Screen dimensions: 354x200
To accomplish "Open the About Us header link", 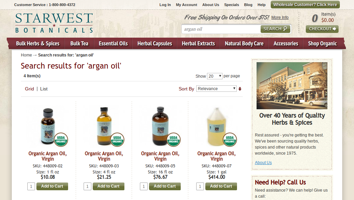I will [x=211, y=5].
